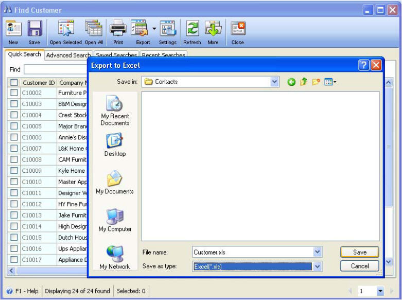Switch to the Recent Searches tab
This screenshot has width=402, height=300.
point(163,55)
